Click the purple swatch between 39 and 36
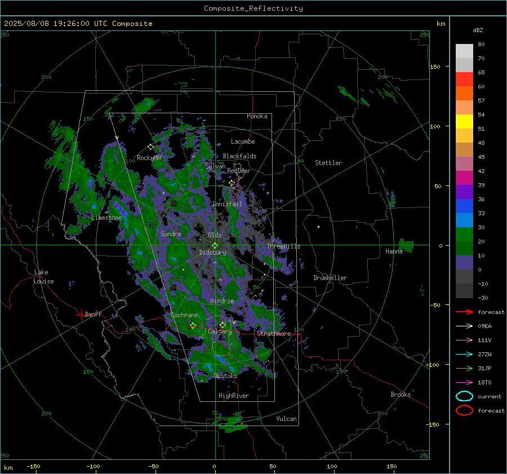This screenshot has height=474, width=507. (464, 192)
